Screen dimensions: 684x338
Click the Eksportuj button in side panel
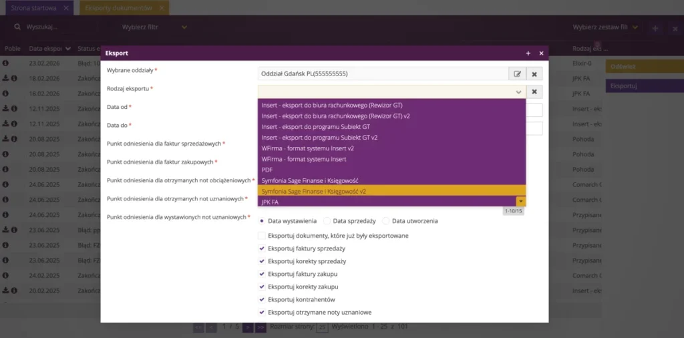645,86
